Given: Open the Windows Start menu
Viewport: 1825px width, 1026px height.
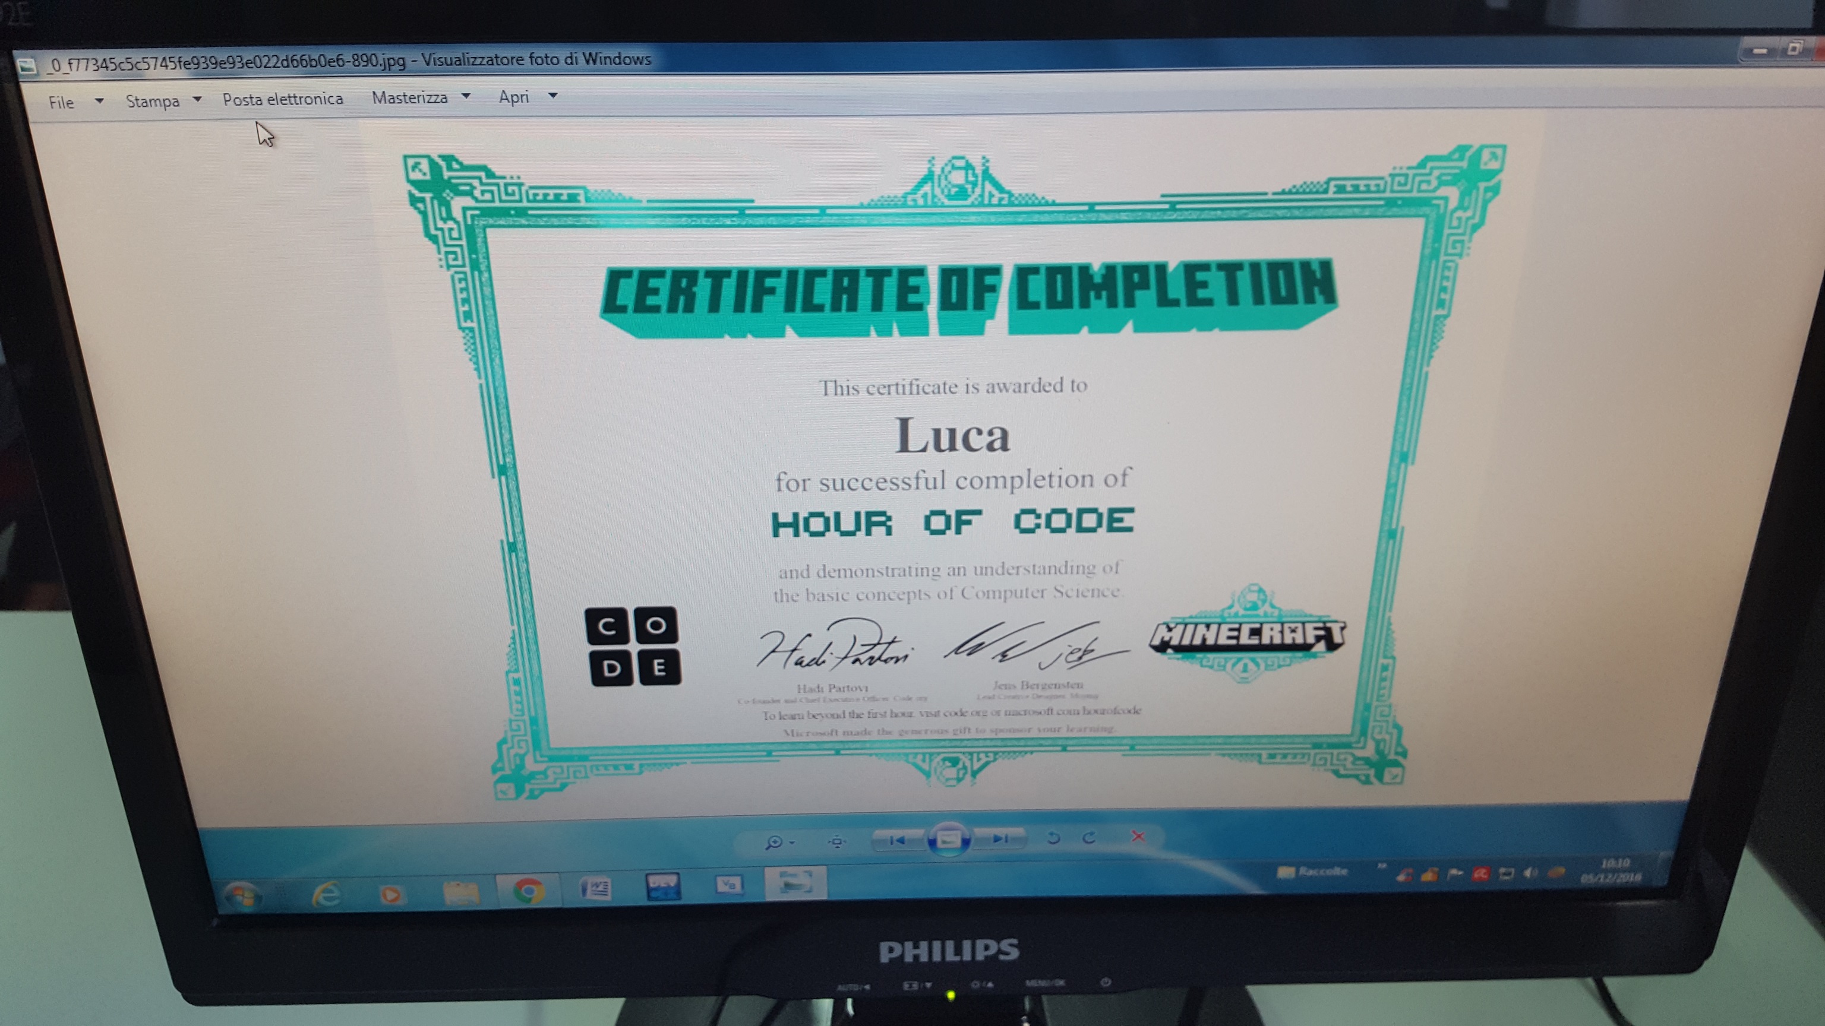Looking at the screenshot, I should click(243, 897).
